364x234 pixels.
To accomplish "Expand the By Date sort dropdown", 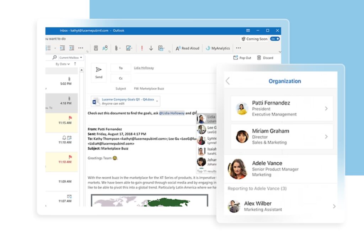I will 63,64.
